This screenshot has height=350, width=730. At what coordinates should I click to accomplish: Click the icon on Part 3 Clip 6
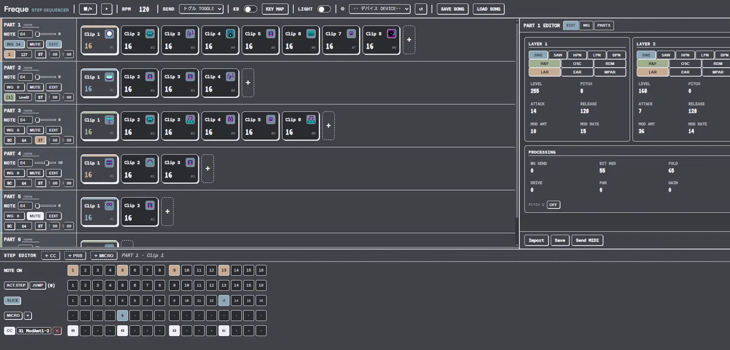[311, 120]
